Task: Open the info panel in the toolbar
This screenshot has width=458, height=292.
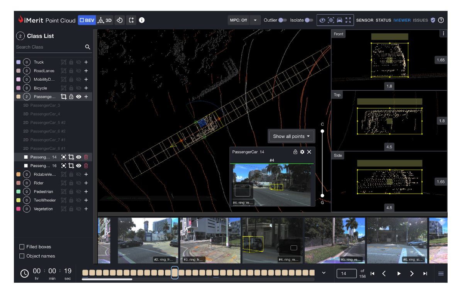Action: 142,20
